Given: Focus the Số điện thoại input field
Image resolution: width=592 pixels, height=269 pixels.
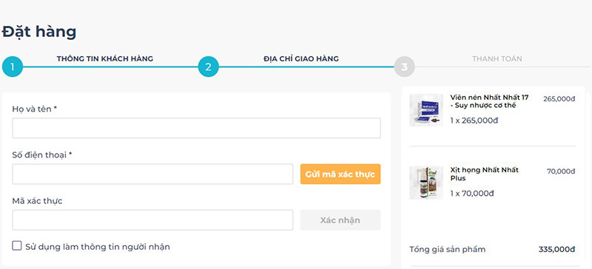Looking at the screenshot, I should click(152, 174).
